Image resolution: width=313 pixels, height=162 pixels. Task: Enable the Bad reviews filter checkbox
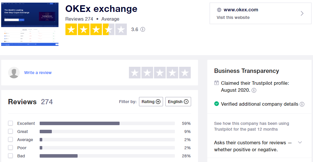click(10, 156)
